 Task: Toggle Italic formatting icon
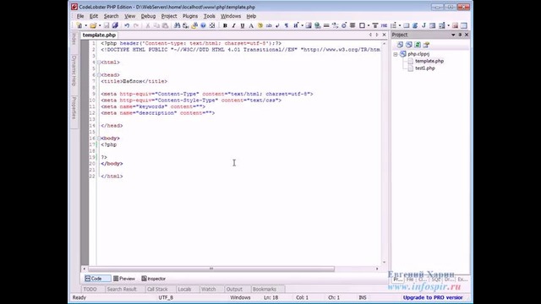pyautogui.click(x=233, y=25)
